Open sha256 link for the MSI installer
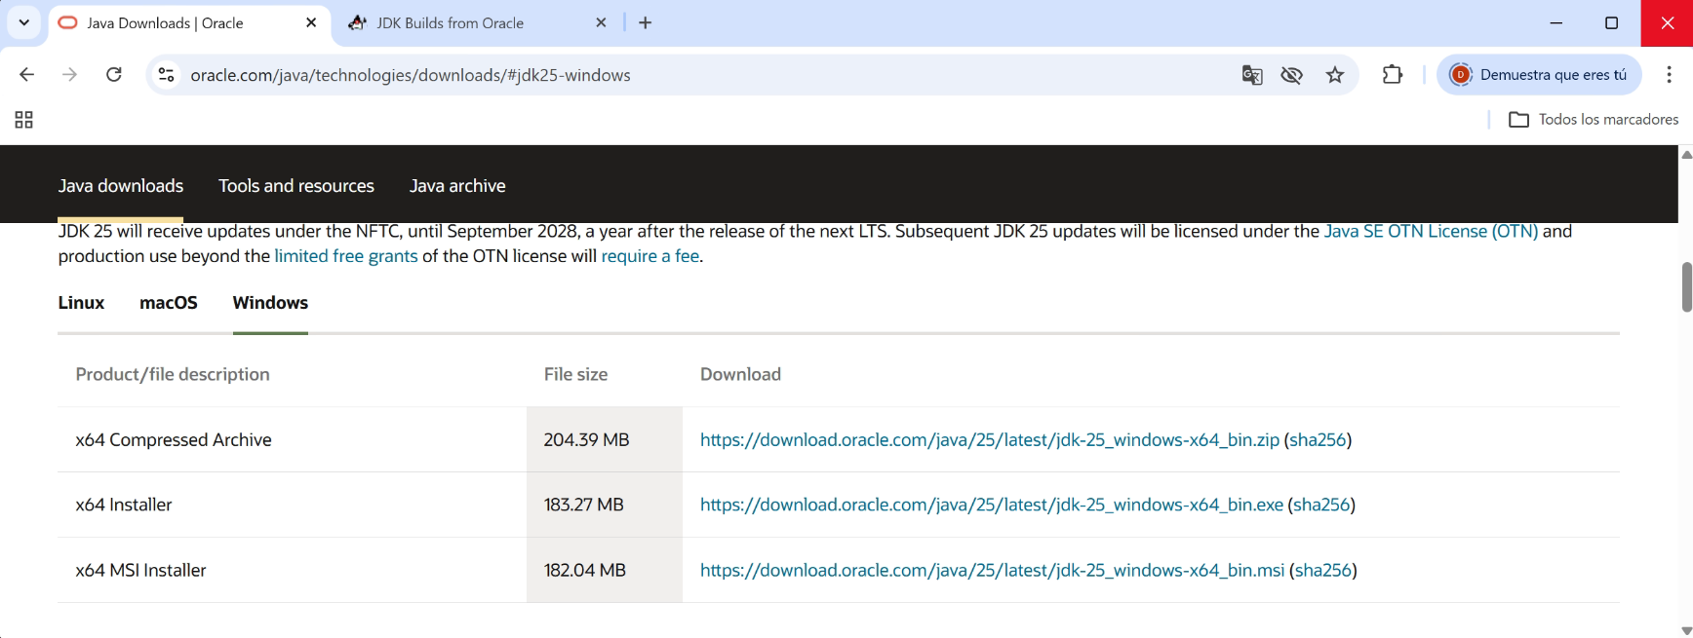The width and height of the screenshot is (1693, 638). 1323,570
